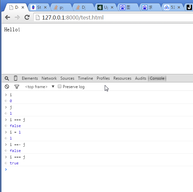The width and height of the screenshot is (193, 192).
Task: Click the 'i = 1' console entry
Action: pyautogui.click(x=15, y=132)
